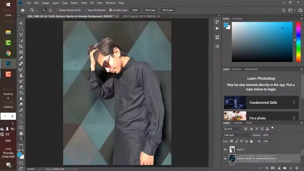Viewport: 304px width, 171px height.
Task: Expand the Fix a photo chevron
Action: [294, 118]
